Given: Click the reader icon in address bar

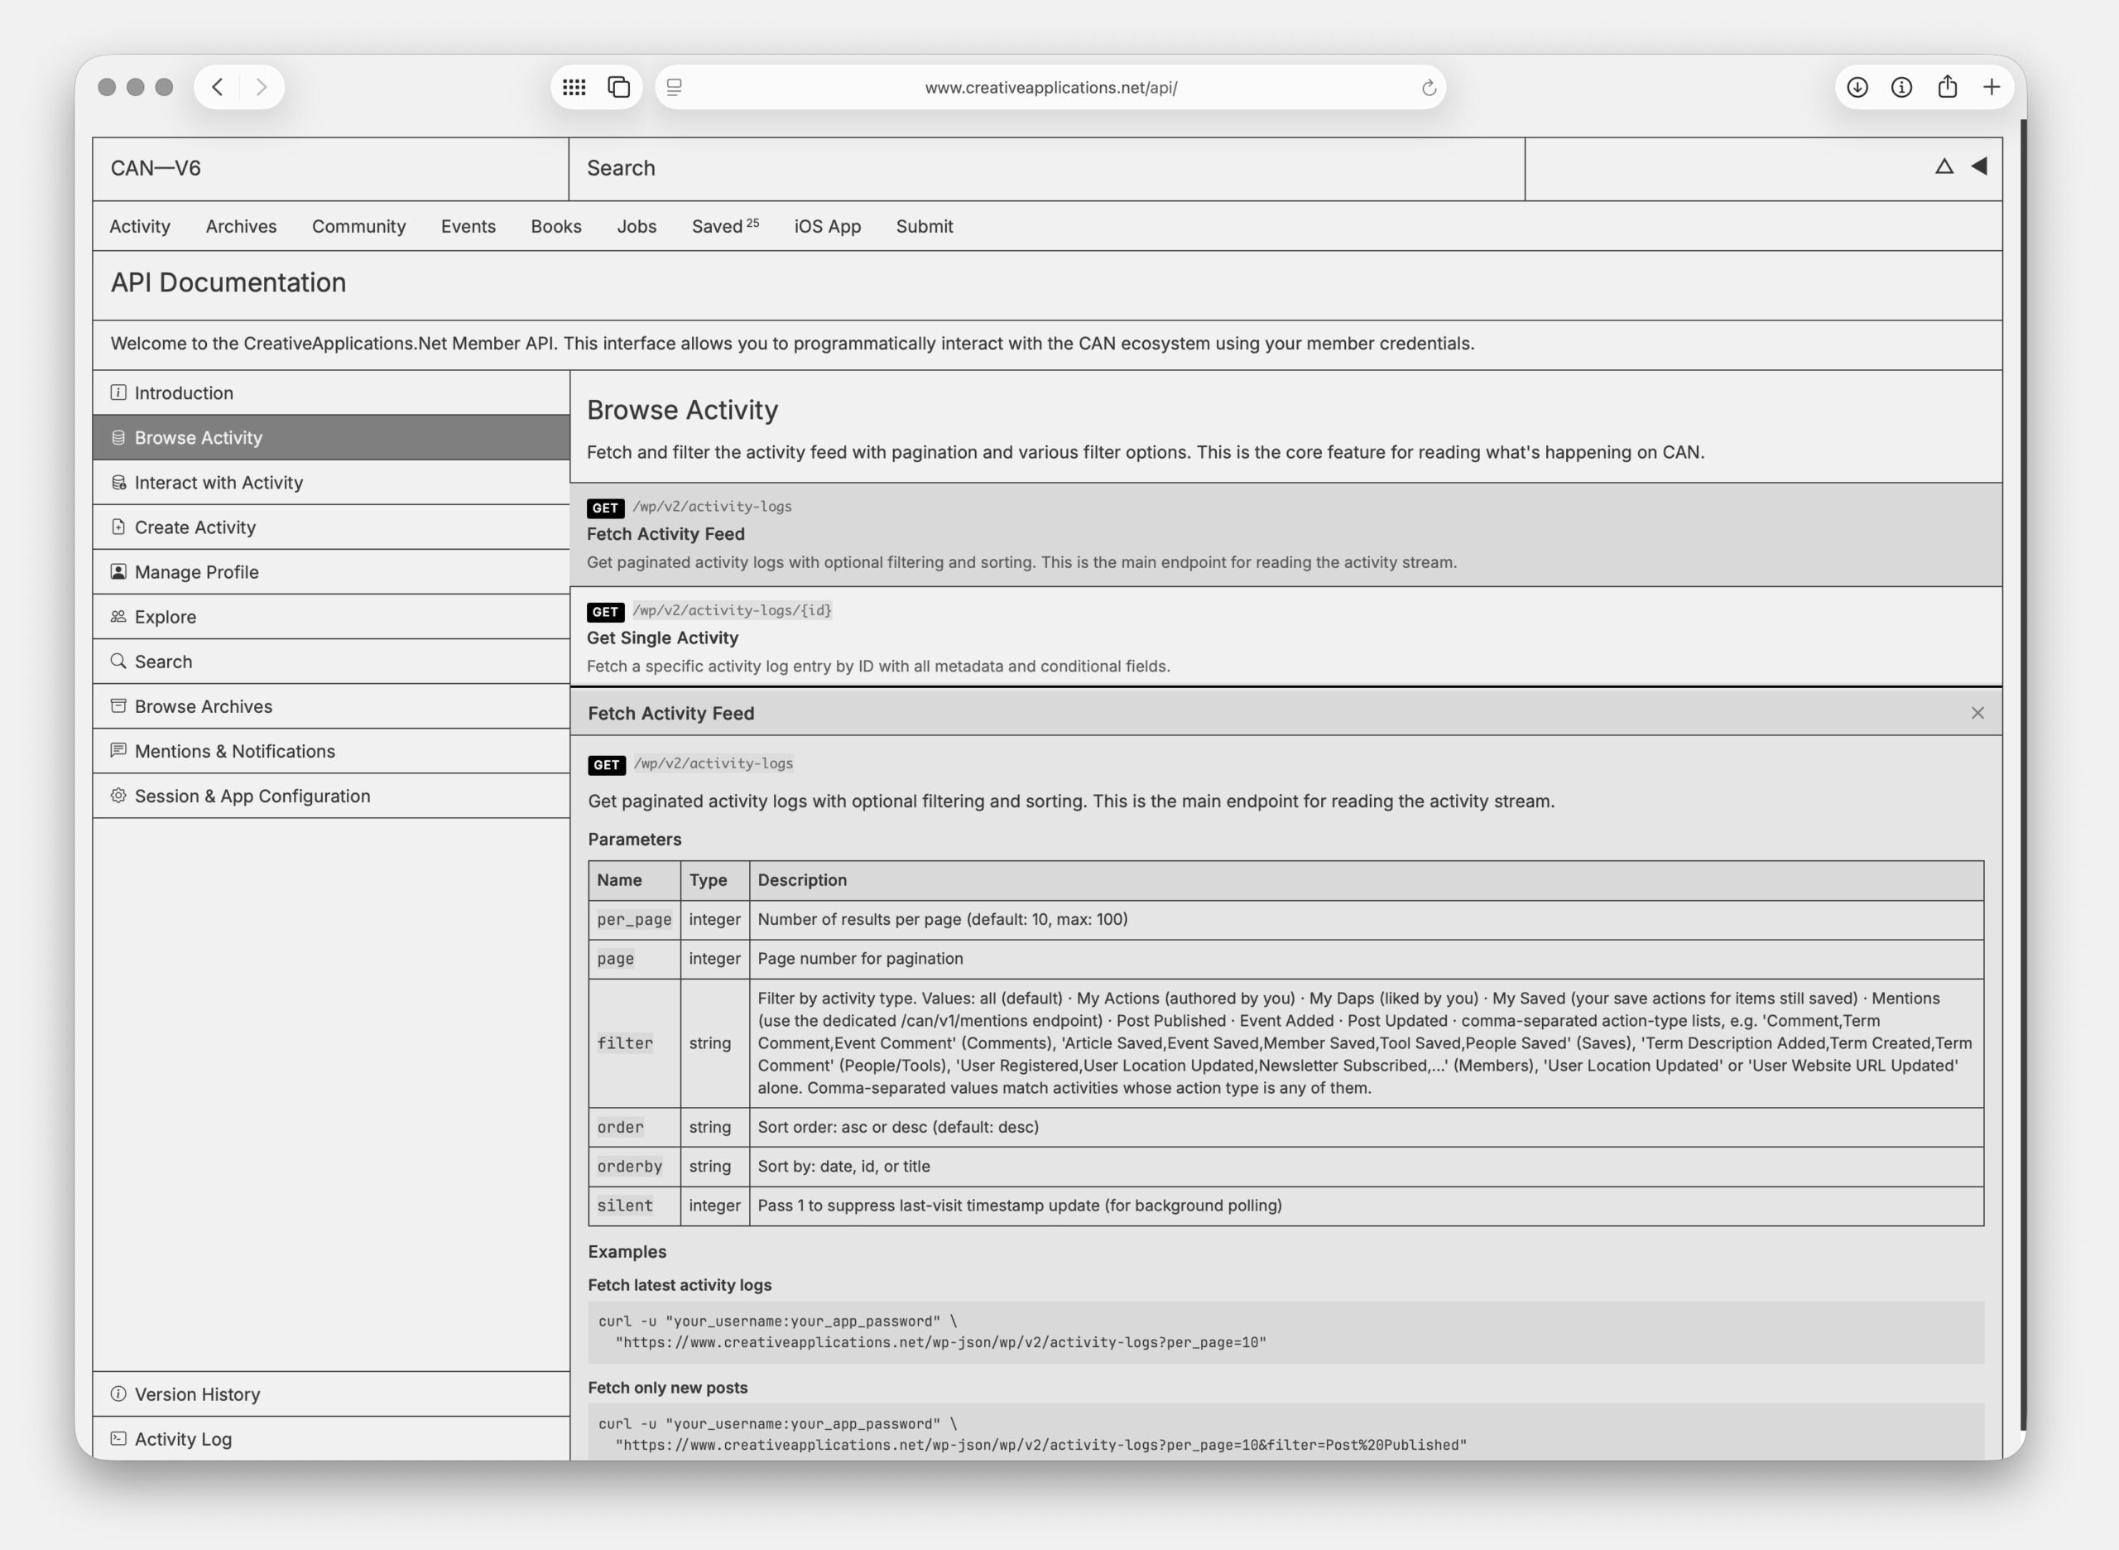Looking at the screenshot, I should coord(675,87).
